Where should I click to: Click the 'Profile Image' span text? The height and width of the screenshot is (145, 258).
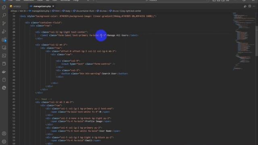click(94, 121)
